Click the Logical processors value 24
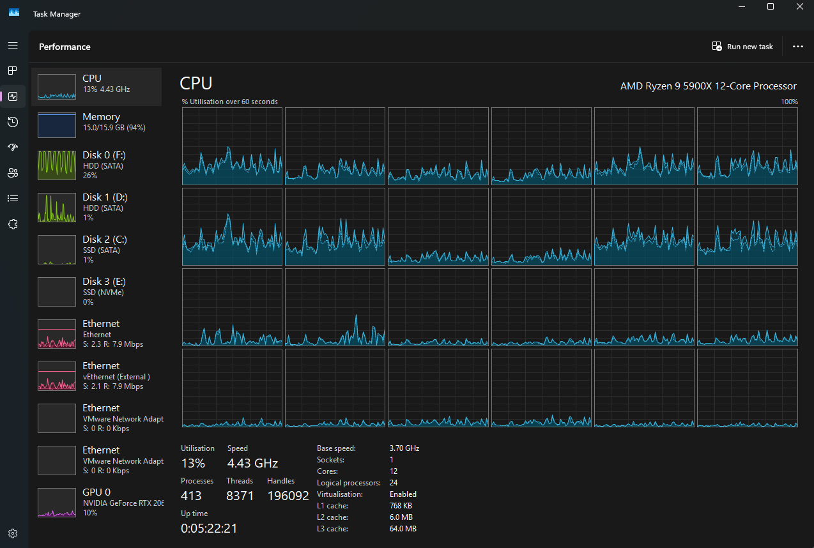 click(394, 483)
